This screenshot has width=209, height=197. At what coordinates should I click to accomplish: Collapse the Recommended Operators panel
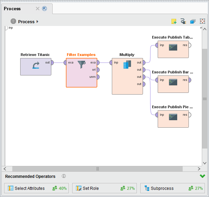click(203, 176)
